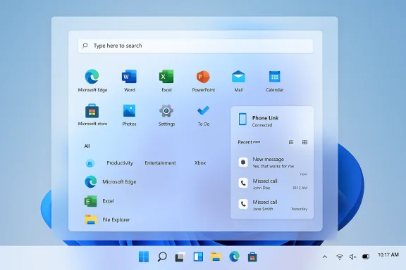Screen dimensions: 406x270
Task: Expand hidden system tray icons chevron
Action: click(325, 257)
